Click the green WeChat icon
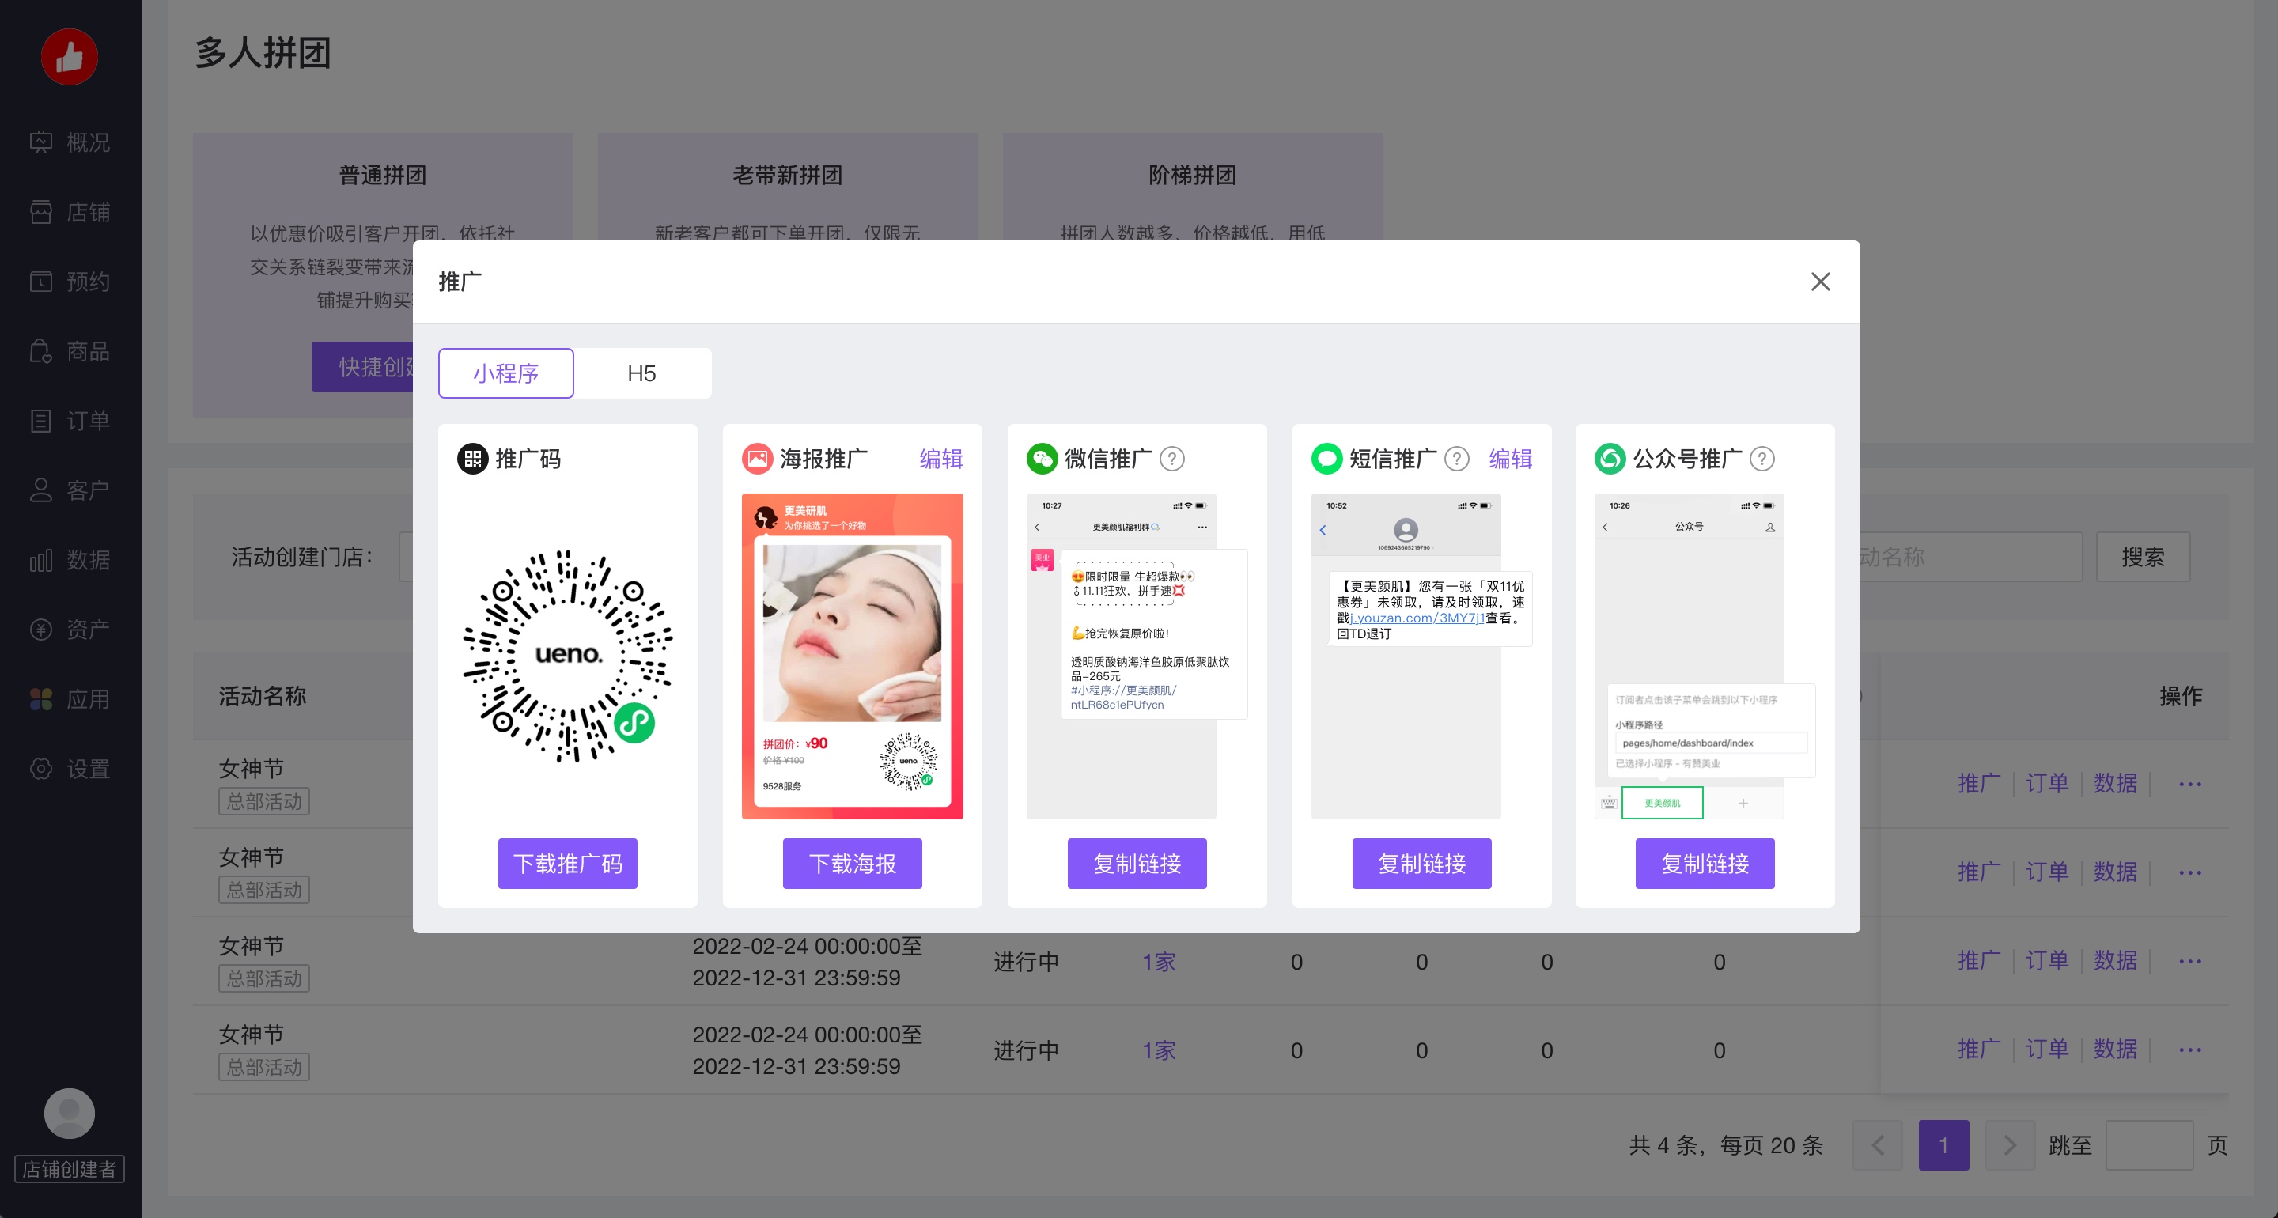The height and width of the screenshot is (1218, 2278). (x=1043, y=458)
